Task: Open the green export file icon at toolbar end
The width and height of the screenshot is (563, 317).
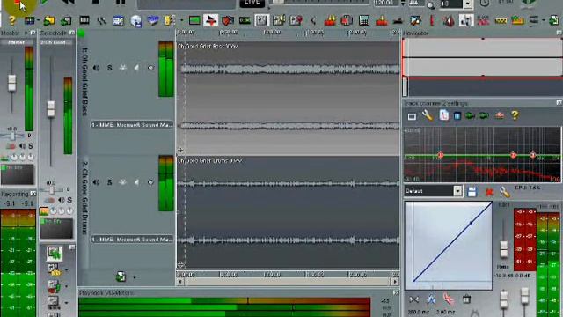Action: point(554,20)
